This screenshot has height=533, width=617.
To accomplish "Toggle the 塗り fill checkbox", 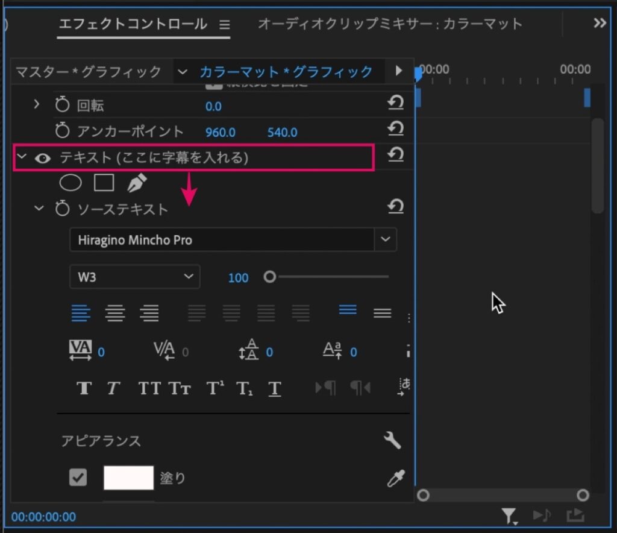I will pyautogui.click(x=78, y=478).
